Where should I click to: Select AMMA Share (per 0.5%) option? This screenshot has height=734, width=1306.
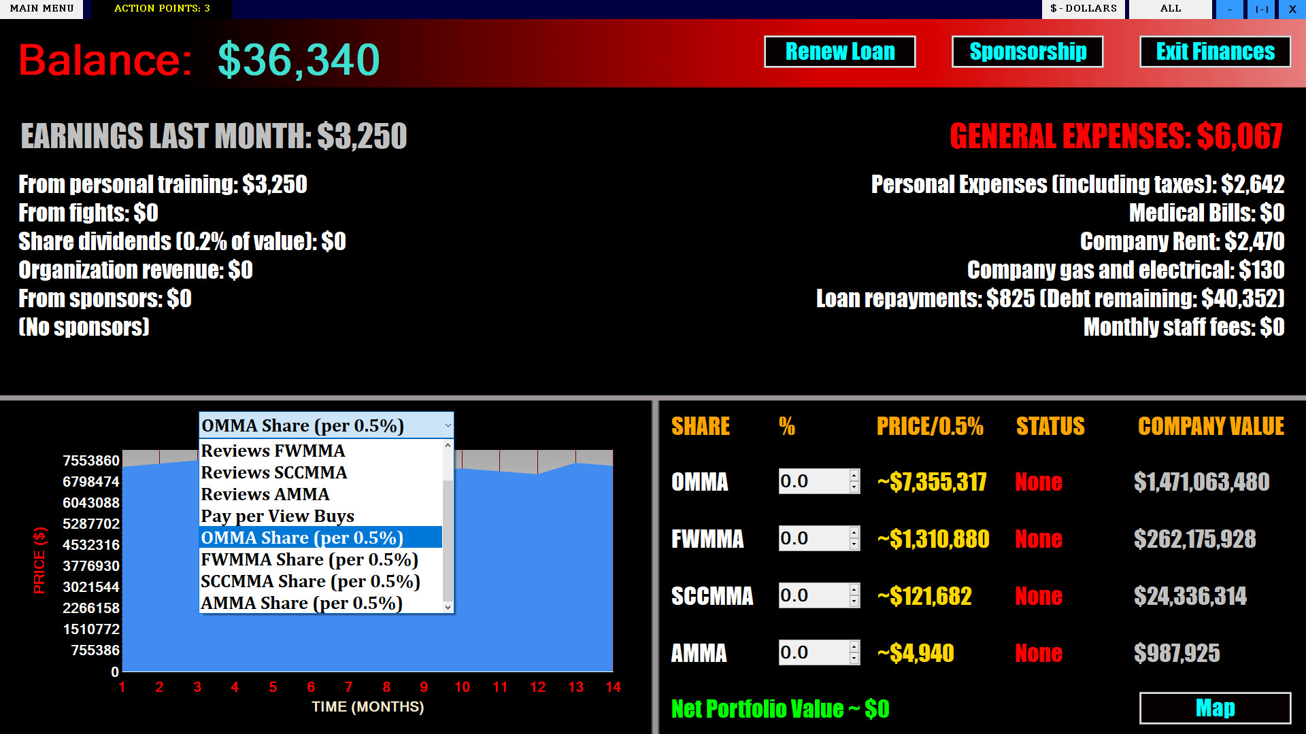(301, 603)
